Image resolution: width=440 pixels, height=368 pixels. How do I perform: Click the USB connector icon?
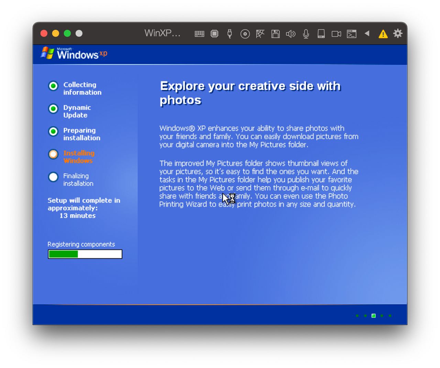[230, 34]
